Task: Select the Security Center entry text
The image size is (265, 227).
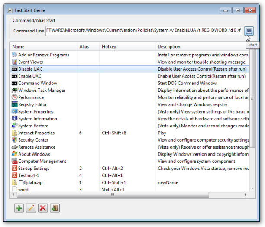Action: [33, 140]
